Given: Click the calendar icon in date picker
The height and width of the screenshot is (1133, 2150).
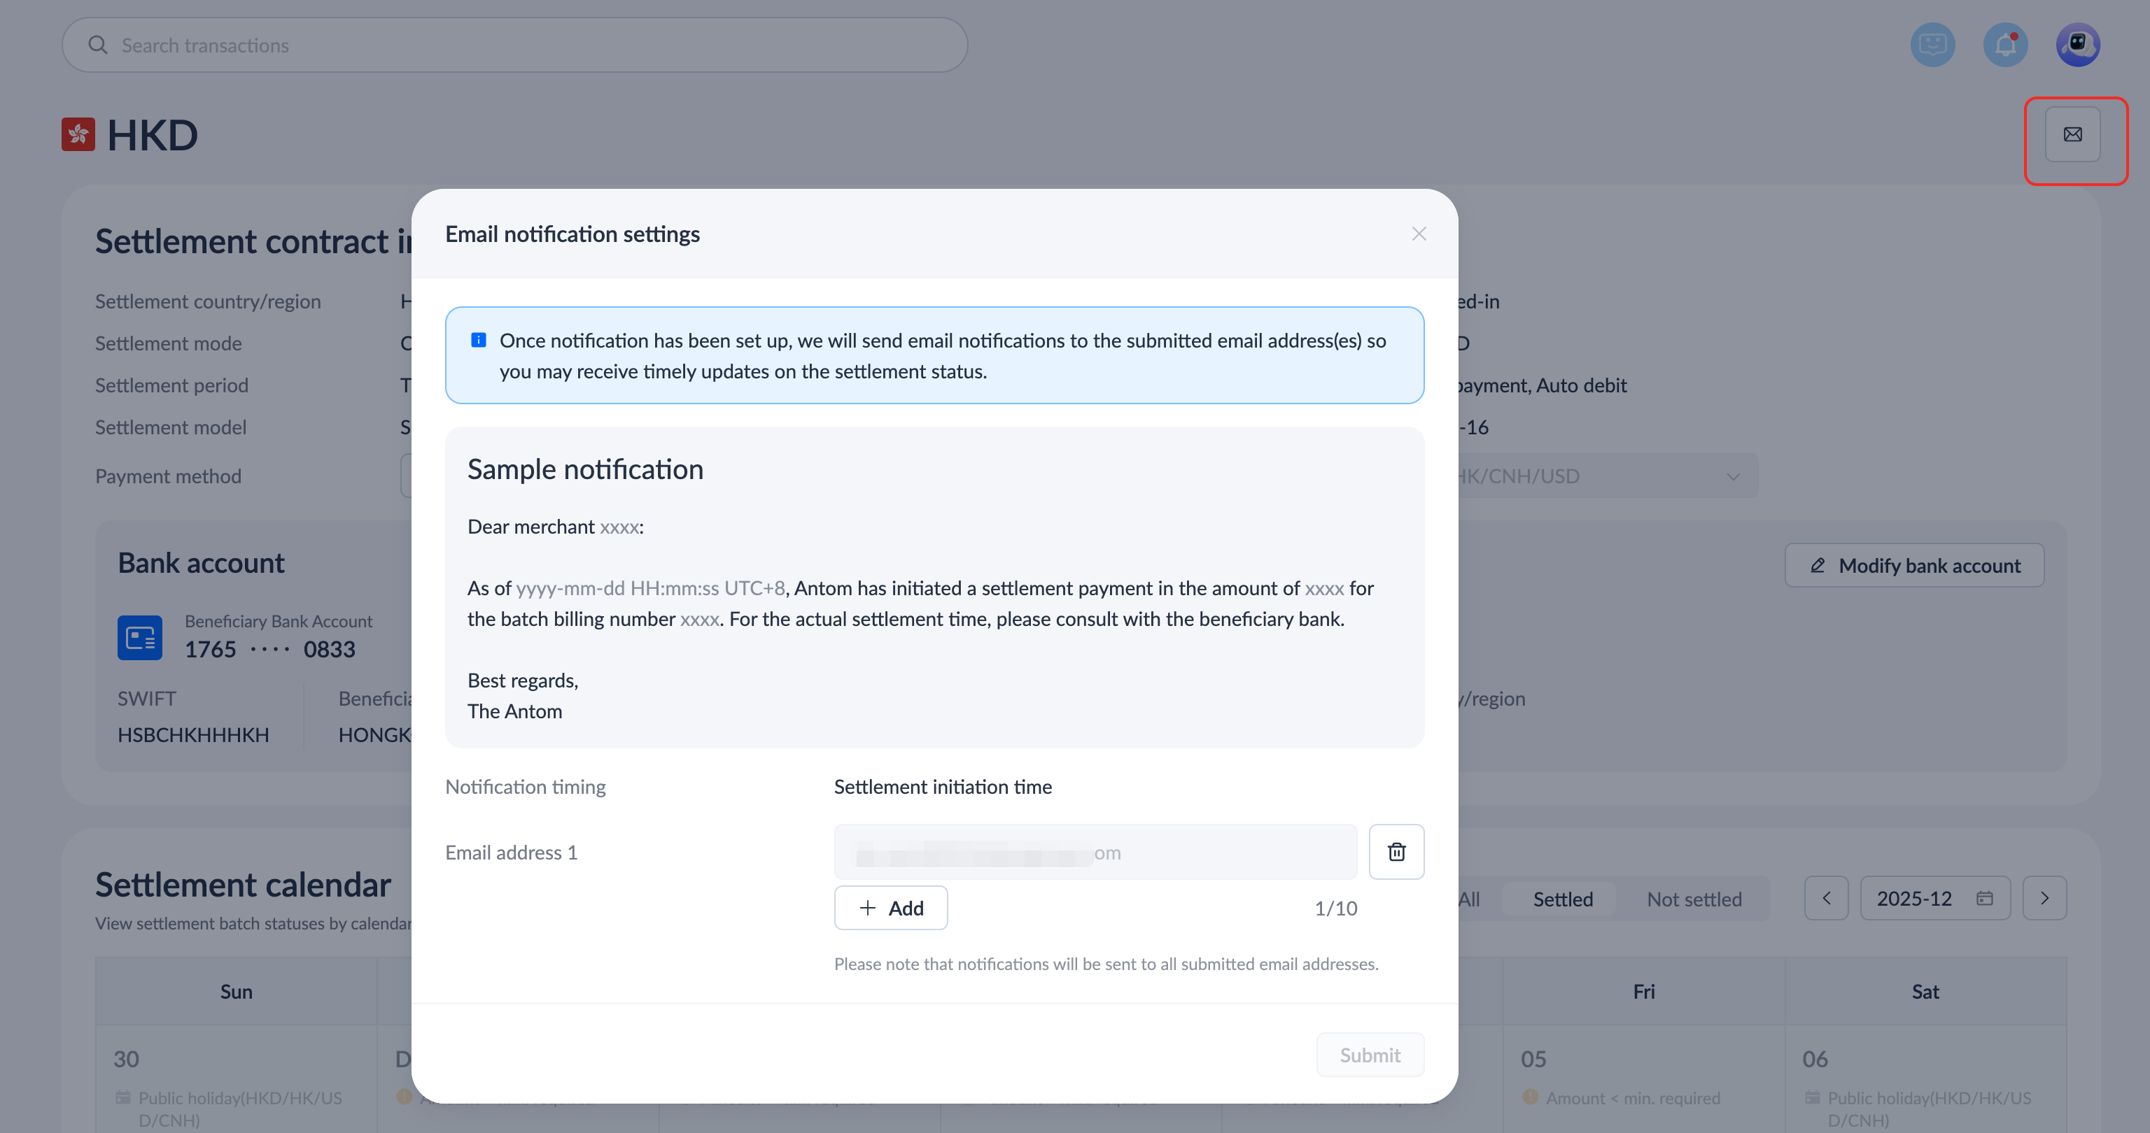Looking at the screenshot, I should [1985, 899].
